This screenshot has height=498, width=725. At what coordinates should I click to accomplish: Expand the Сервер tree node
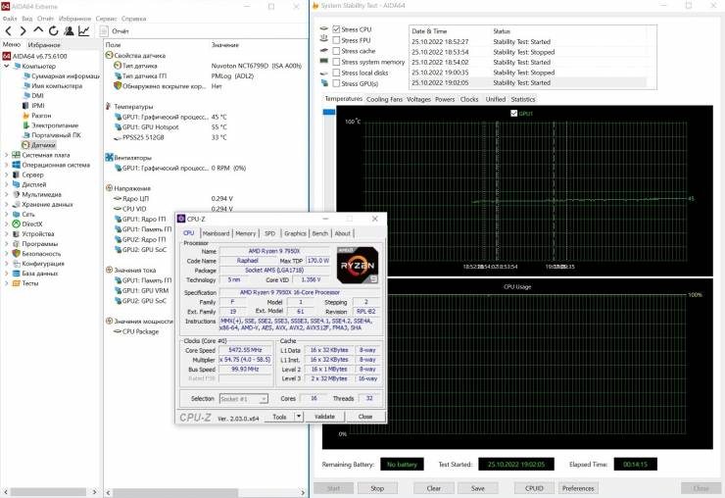click(x=7, y=174)
